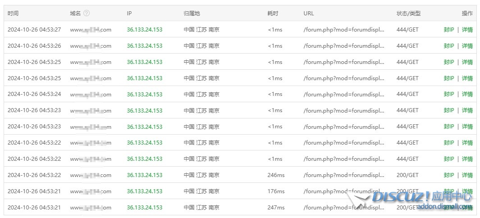
Task: Click 444/GET status in the 04:53:24 row
Action: 407,94
